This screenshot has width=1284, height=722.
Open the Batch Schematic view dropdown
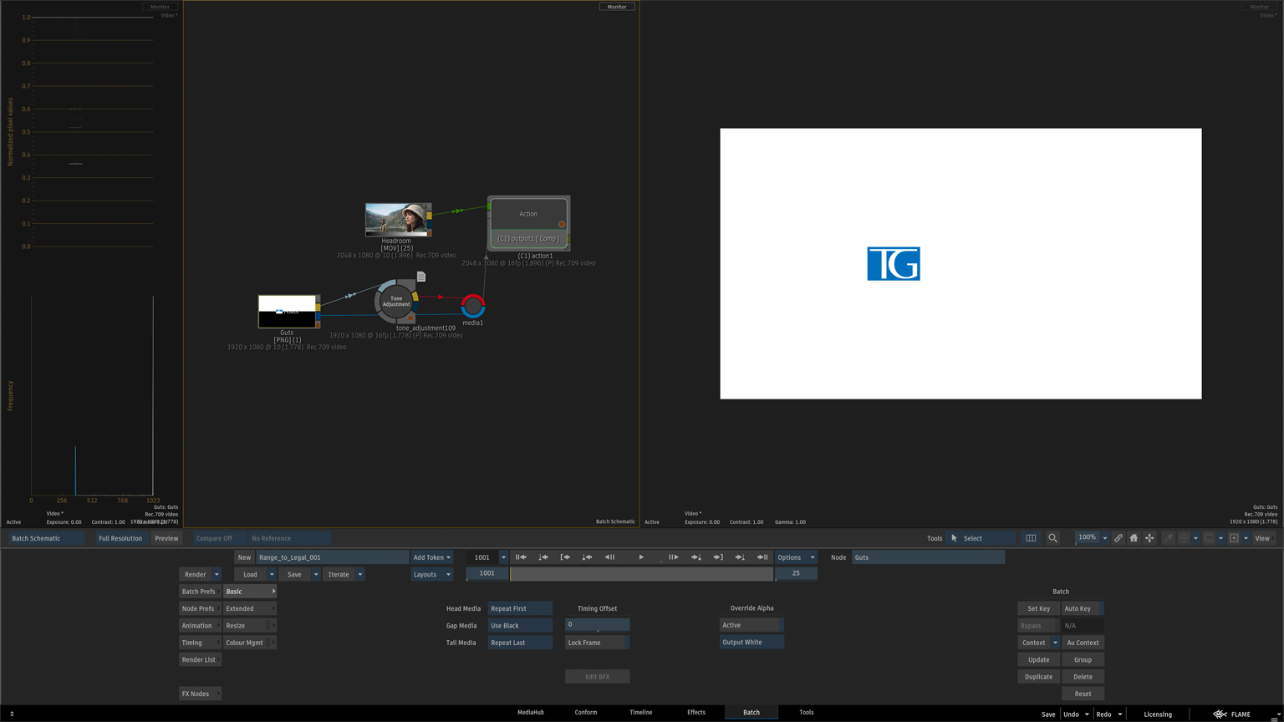[47, 538]
